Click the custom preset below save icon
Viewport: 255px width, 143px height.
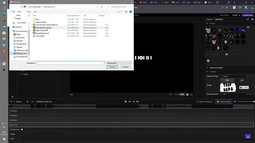[208, 61]
